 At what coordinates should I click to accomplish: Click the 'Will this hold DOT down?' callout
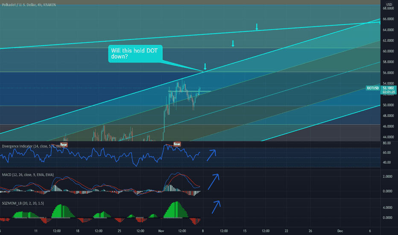[x=135, y=53]
